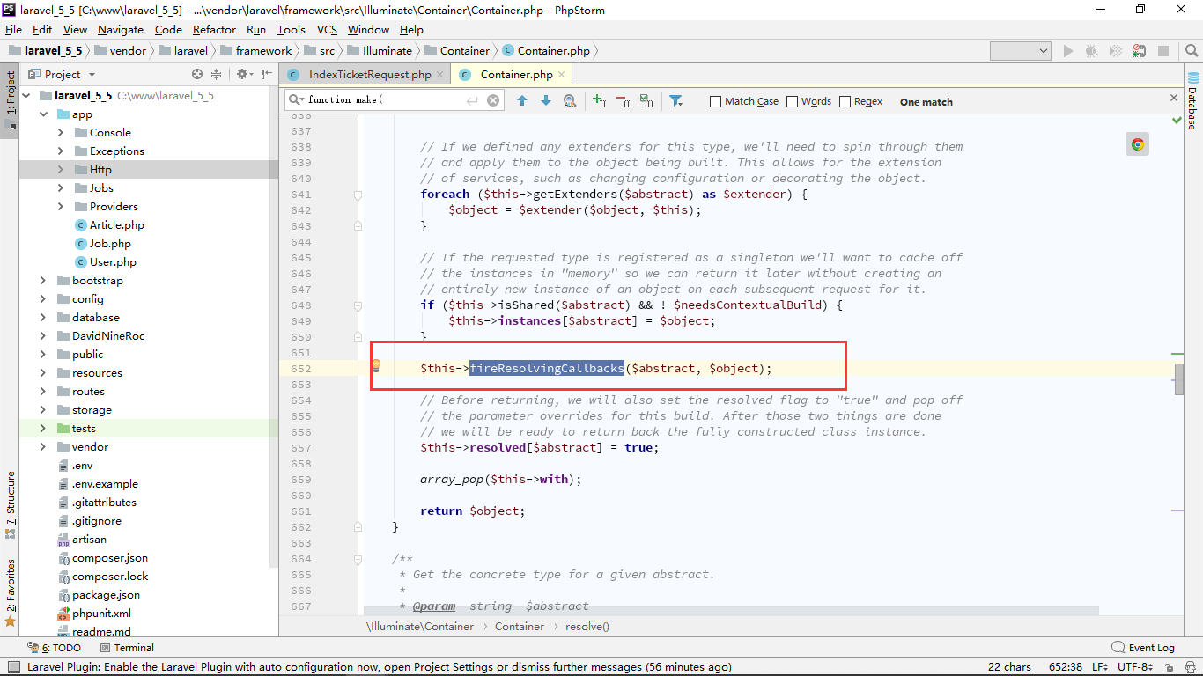Open the run configuration dropdown
The width and height of the screenshot is (1203, 676).
(1021, 51)
